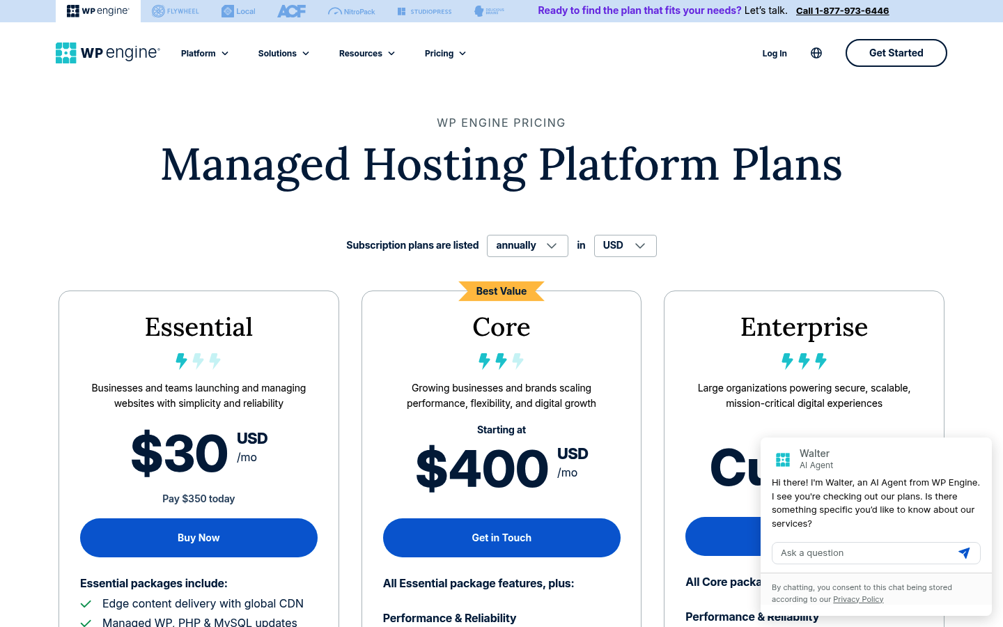Expand the Resources menu
The image size is (1003, 627).
click(367, 53)
